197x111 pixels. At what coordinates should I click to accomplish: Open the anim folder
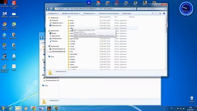pyautogui.click(x=72, y=21)
